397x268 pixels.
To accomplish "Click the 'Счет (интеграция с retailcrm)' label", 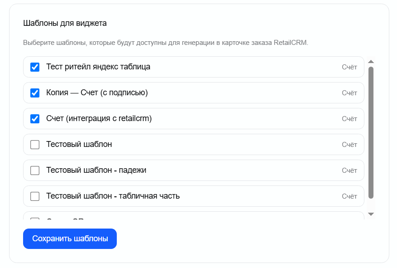I will [x=99, y=119].
